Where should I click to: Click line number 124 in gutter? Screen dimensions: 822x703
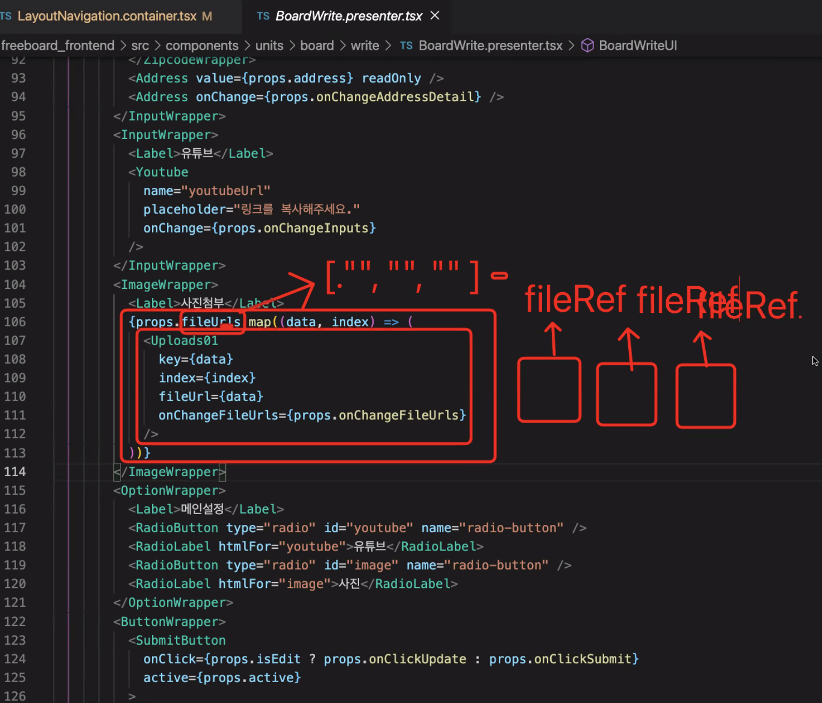tap(15, 659)
